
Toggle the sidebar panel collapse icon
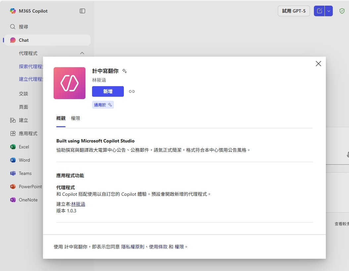coord(82,11)
